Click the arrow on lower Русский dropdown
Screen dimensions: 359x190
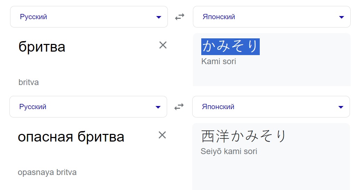tap(158, 107)
